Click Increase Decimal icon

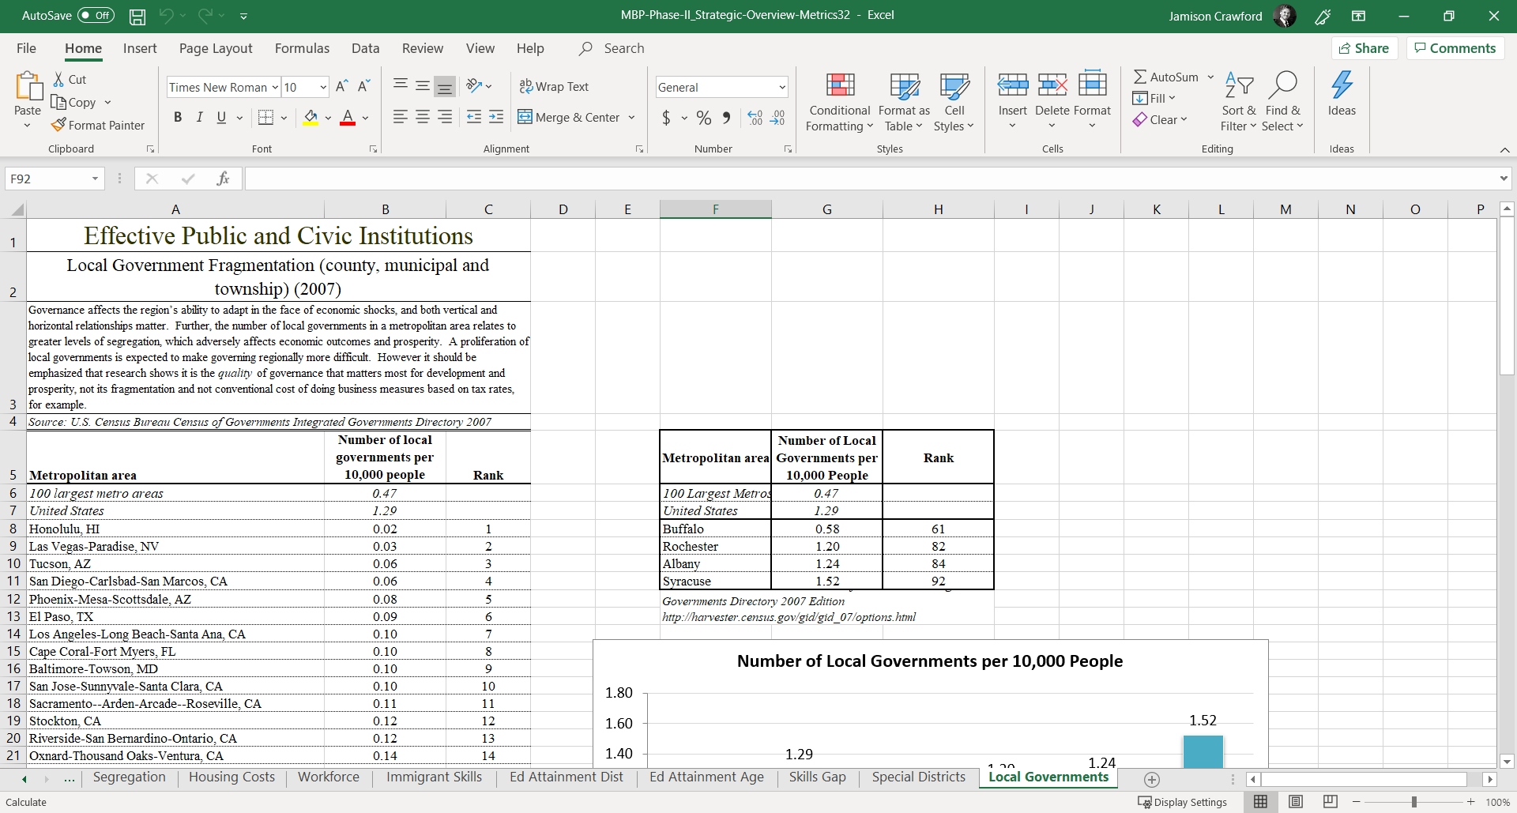(x=755, y=118)
